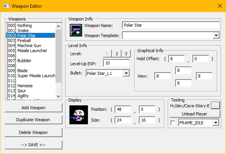Click the Duplicate Weapon button
The image size is (226, 154).
tap(34, 120)
